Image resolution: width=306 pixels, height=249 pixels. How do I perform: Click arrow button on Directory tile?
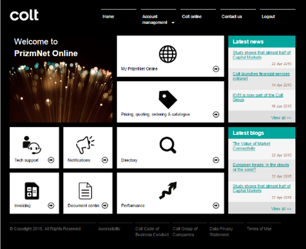pos(216,160)
